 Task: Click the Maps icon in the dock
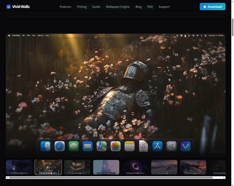[101, 146]
